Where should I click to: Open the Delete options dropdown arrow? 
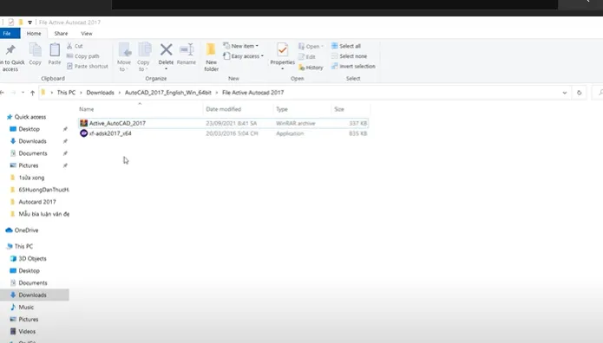tap(166, 69)
